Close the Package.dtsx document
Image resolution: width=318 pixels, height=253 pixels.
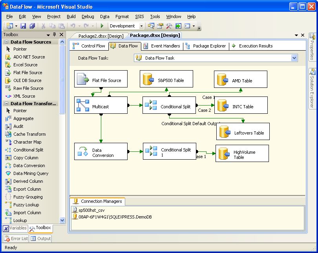click(303, 35)
